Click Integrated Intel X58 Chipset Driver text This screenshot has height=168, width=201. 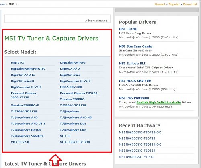coord(146,68)
